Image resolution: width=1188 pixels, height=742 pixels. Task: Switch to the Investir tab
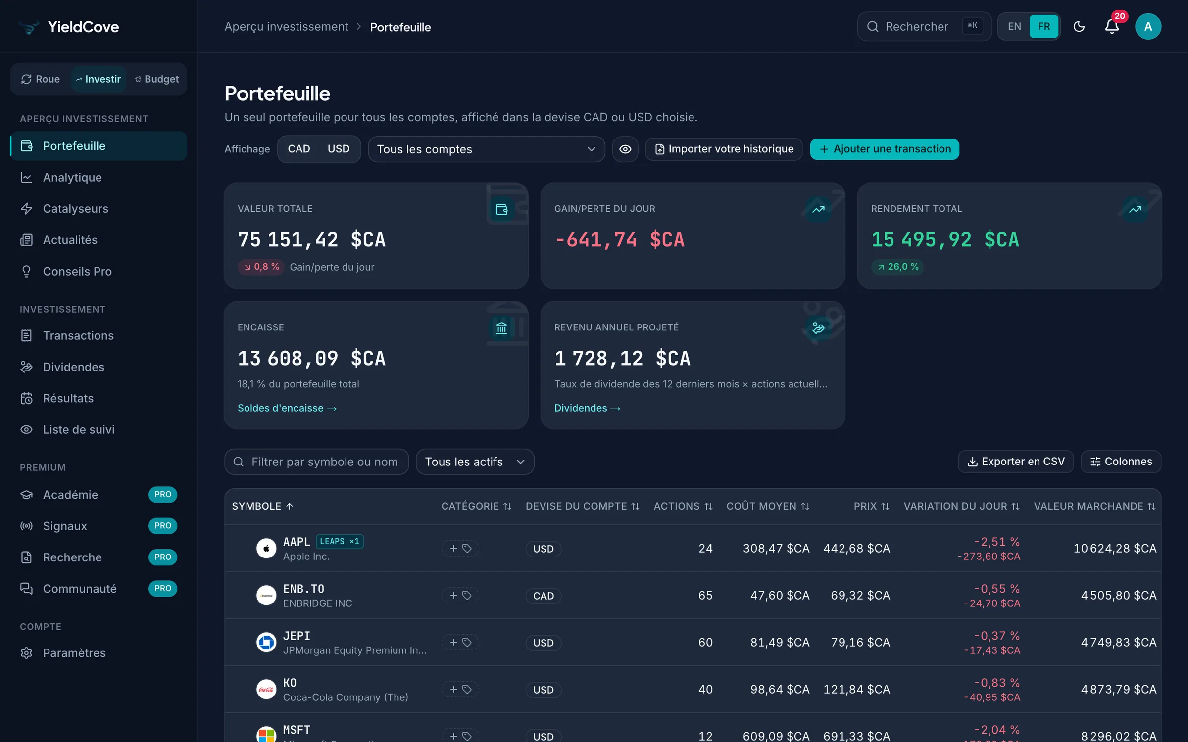[x=99, y=79]
